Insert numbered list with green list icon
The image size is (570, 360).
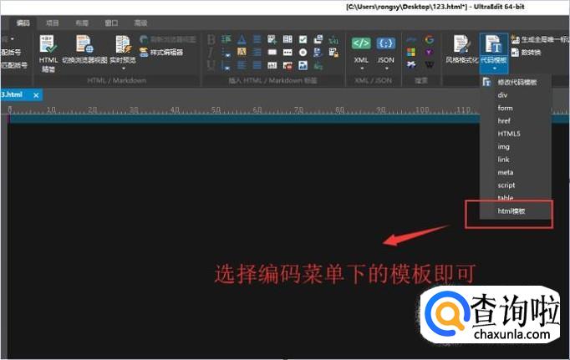[226, 39]
